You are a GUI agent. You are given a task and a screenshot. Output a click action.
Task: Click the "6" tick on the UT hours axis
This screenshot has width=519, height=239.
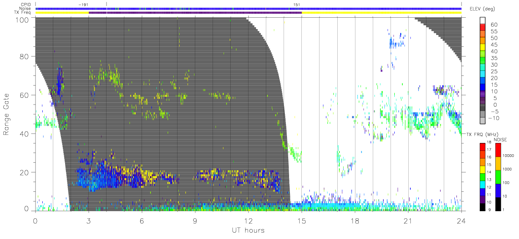click(142, 221)
